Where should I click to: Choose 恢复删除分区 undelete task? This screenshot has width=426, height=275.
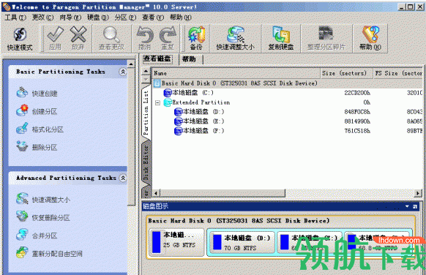click(43, 217)
